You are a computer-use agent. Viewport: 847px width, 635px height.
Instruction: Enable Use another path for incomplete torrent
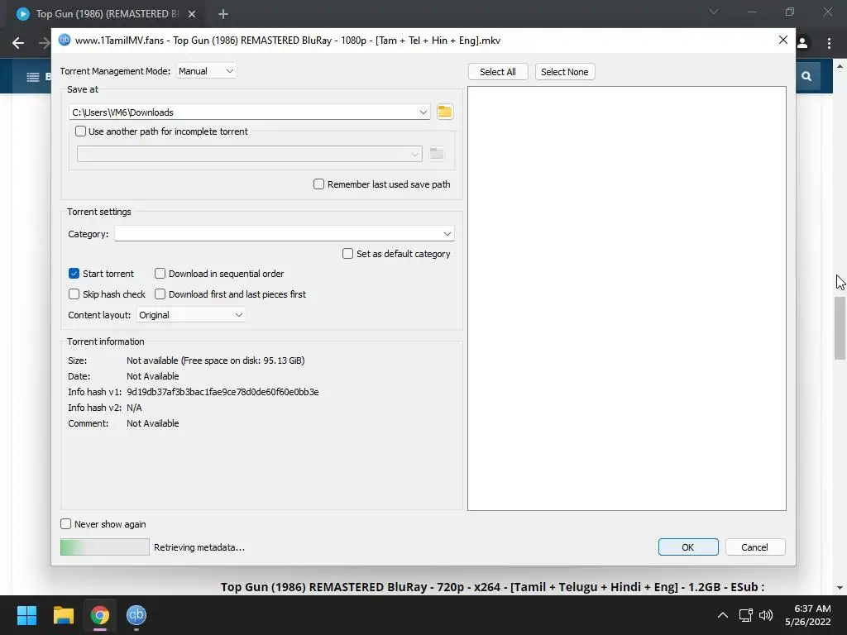[80, 131]
